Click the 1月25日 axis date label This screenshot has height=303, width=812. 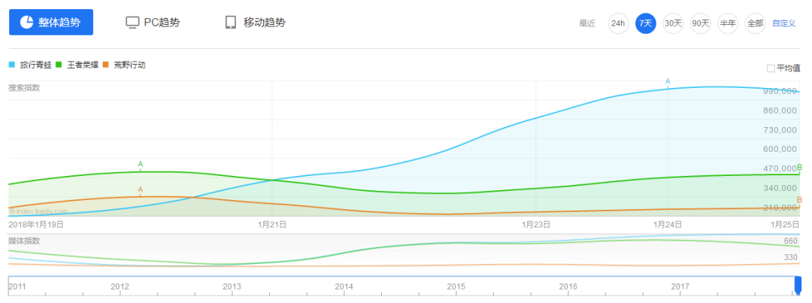click(785, 224)
